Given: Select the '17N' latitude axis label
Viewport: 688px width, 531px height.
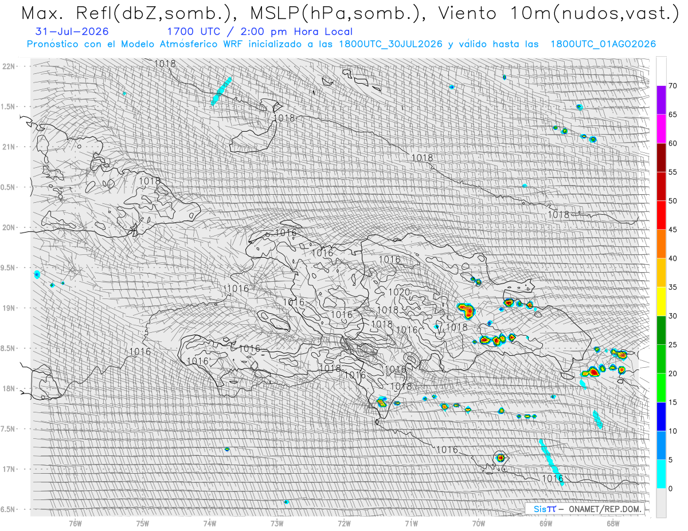Looking at the screenshot, I should [9, 469].
